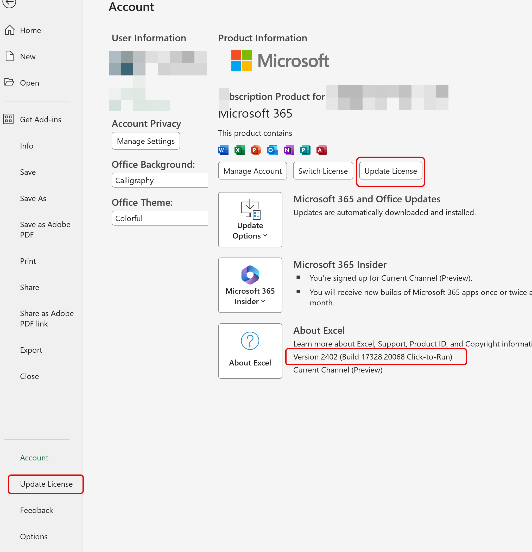Click the Word app icon
The image size is (532, 552).
coord(223,150)
